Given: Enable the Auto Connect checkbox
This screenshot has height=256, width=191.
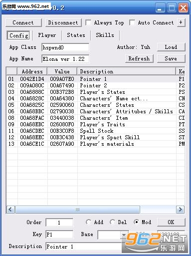Looking at the screenshot, I should [x=132, y=22].
